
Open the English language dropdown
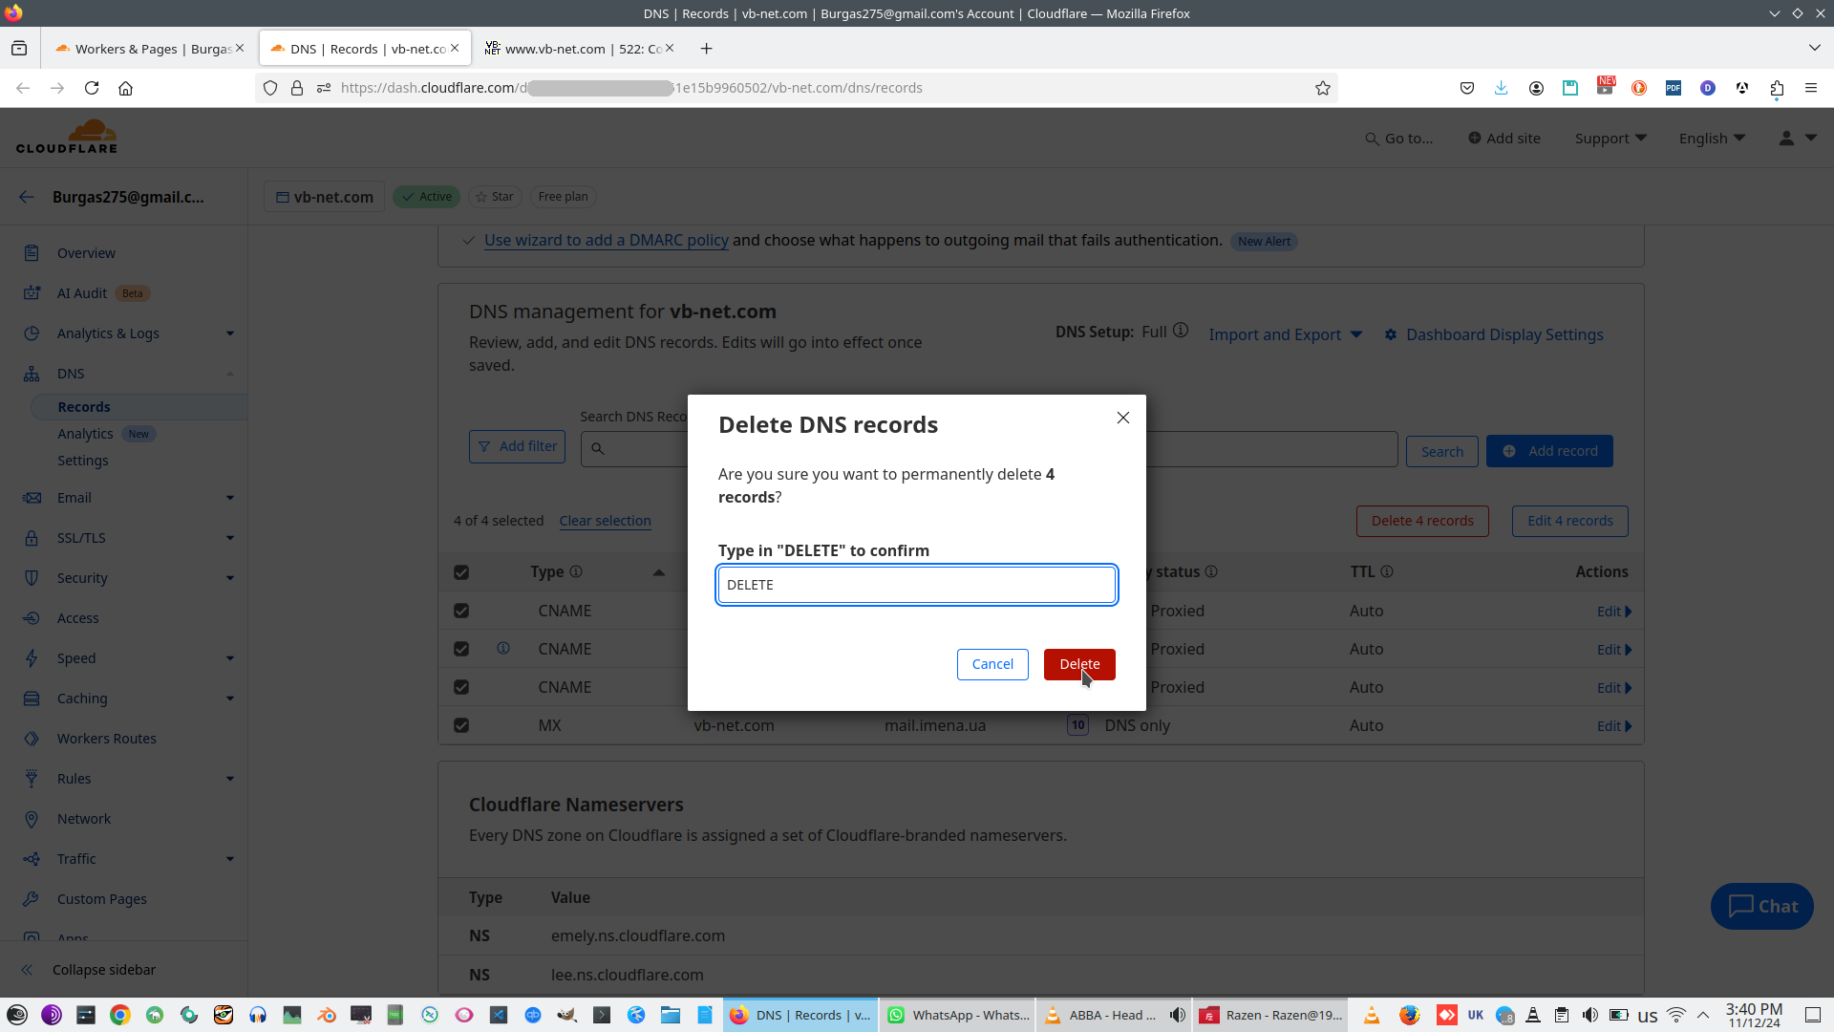tap(1712, 139)
